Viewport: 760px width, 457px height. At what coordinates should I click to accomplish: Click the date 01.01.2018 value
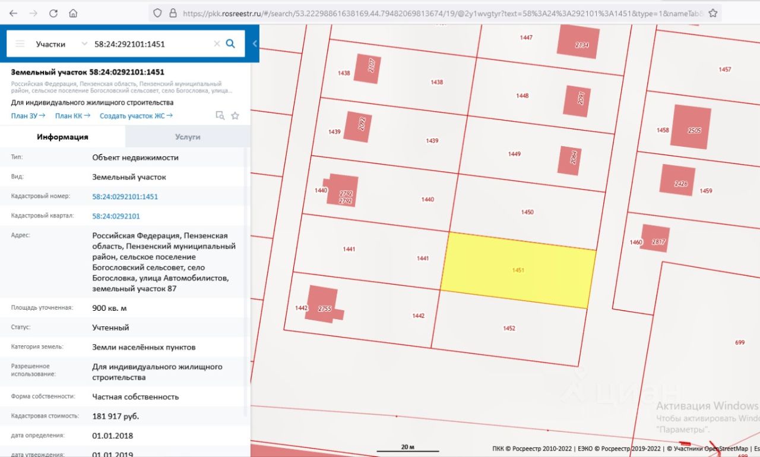coord(113,436)
